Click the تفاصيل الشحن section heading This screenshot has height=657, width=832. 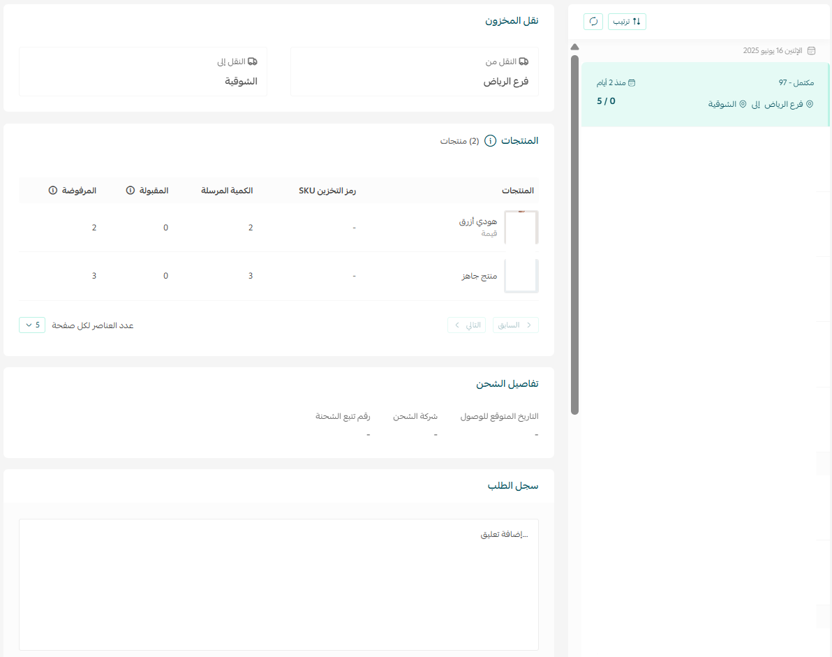(507, 384)
